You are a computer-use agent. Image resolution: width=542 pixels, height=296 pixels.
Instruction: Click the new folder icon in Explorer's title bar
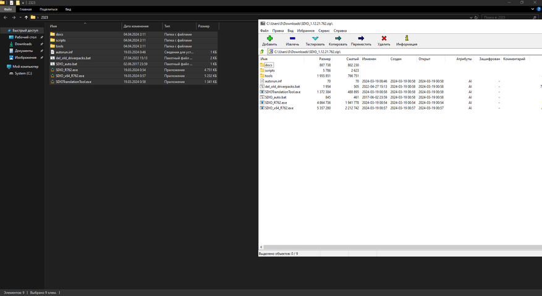click(18, 2)
